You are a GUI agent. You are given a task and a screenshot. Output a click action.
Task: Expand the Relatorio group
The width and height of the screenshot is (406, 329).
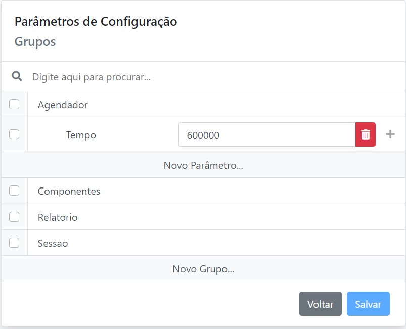58,217
